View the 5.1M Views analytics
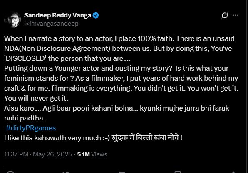This screenshot has height=173, width=248. [92, 154]
